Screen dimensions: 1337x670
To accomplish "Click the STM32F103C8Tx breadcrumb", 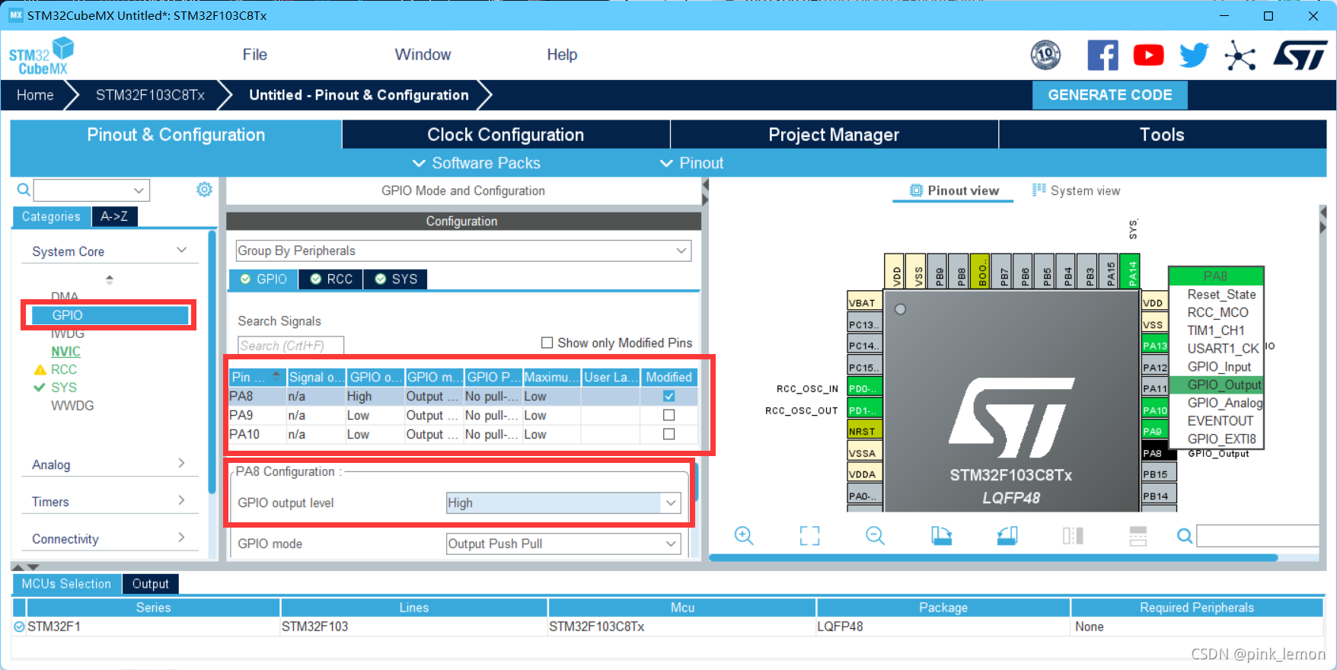I will [150, 95].
